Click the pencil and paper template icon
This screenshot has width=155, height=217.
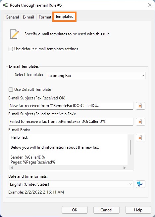(15, 34)
